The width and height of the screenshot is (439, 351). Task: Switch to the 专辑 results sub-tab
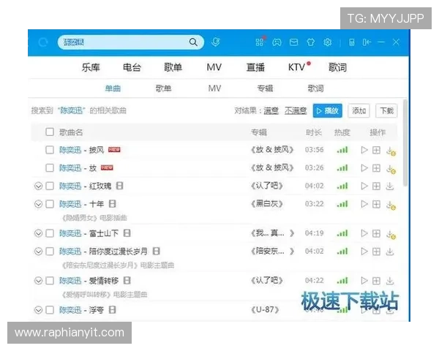click(x=265, y=88)
